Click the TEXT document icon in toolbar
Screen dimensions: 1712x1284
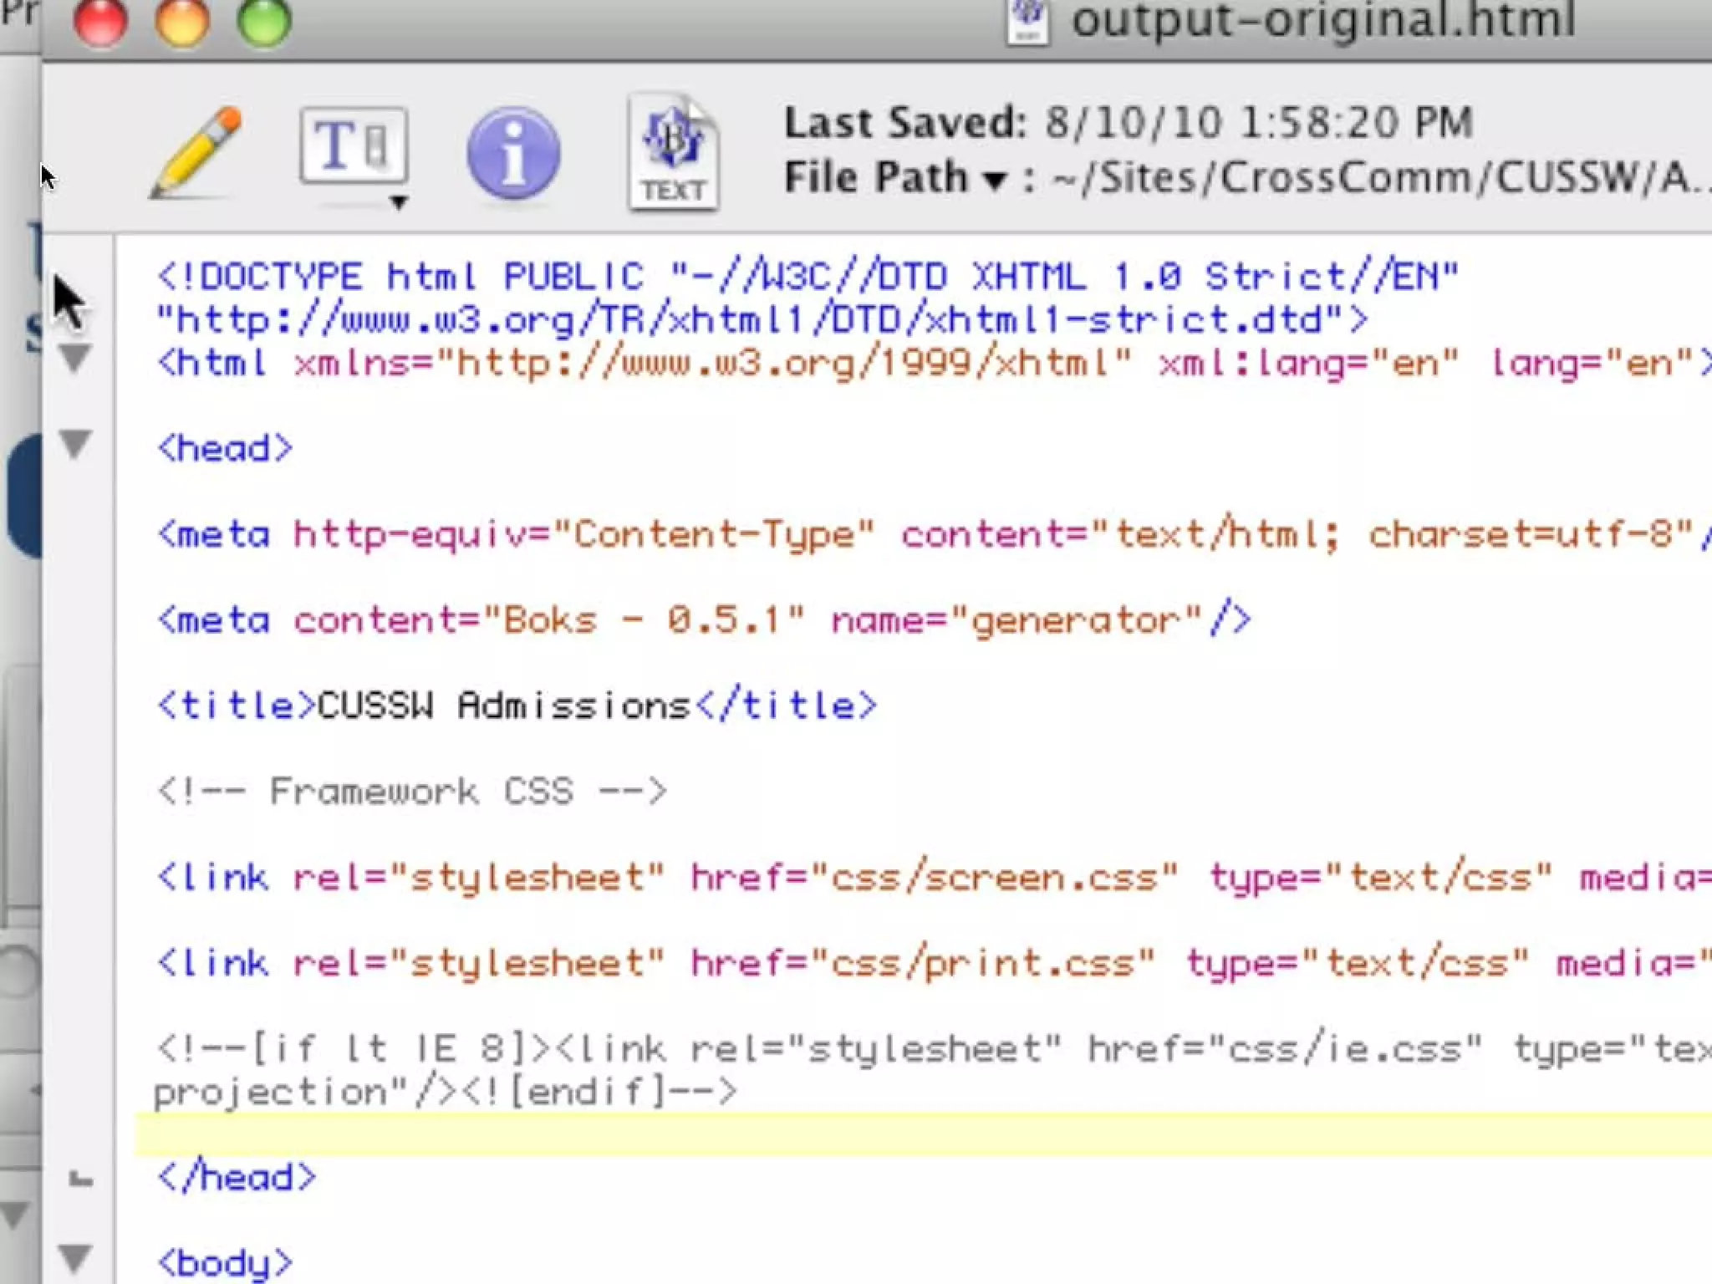coord(673,152)
